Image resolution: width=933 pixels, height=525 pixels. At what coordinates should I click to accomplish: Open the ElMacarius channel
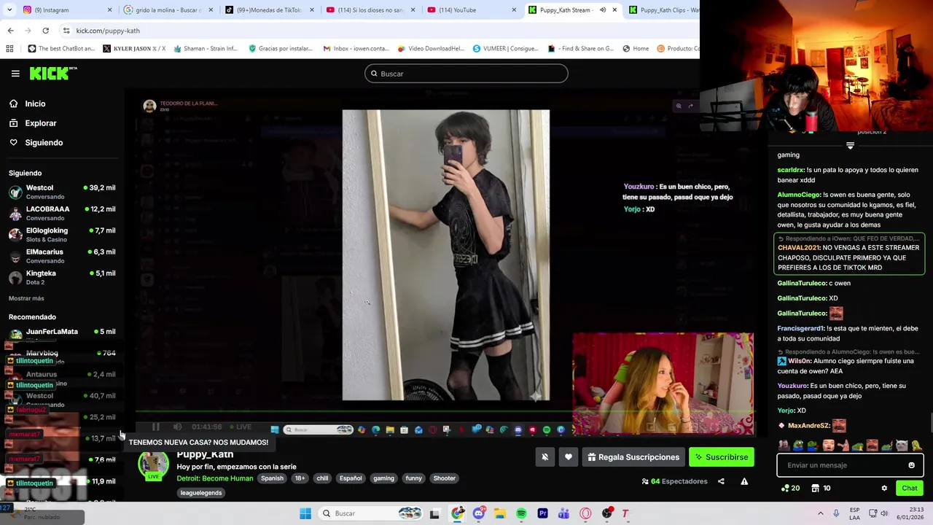tap(62, 256)
